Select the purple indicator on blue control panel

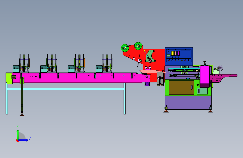coord(178,53)
